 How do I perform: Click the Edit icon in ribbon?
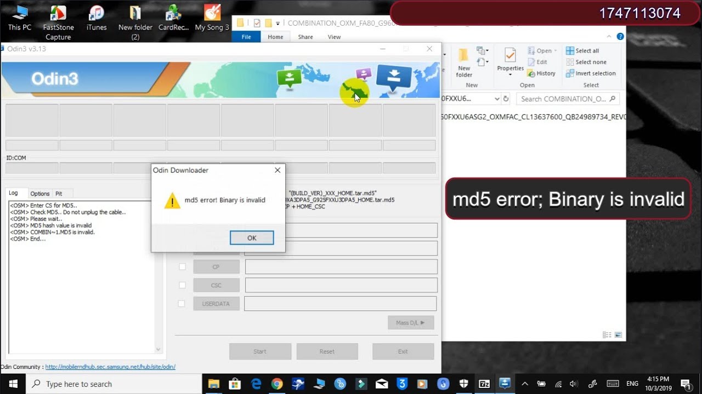531,62
